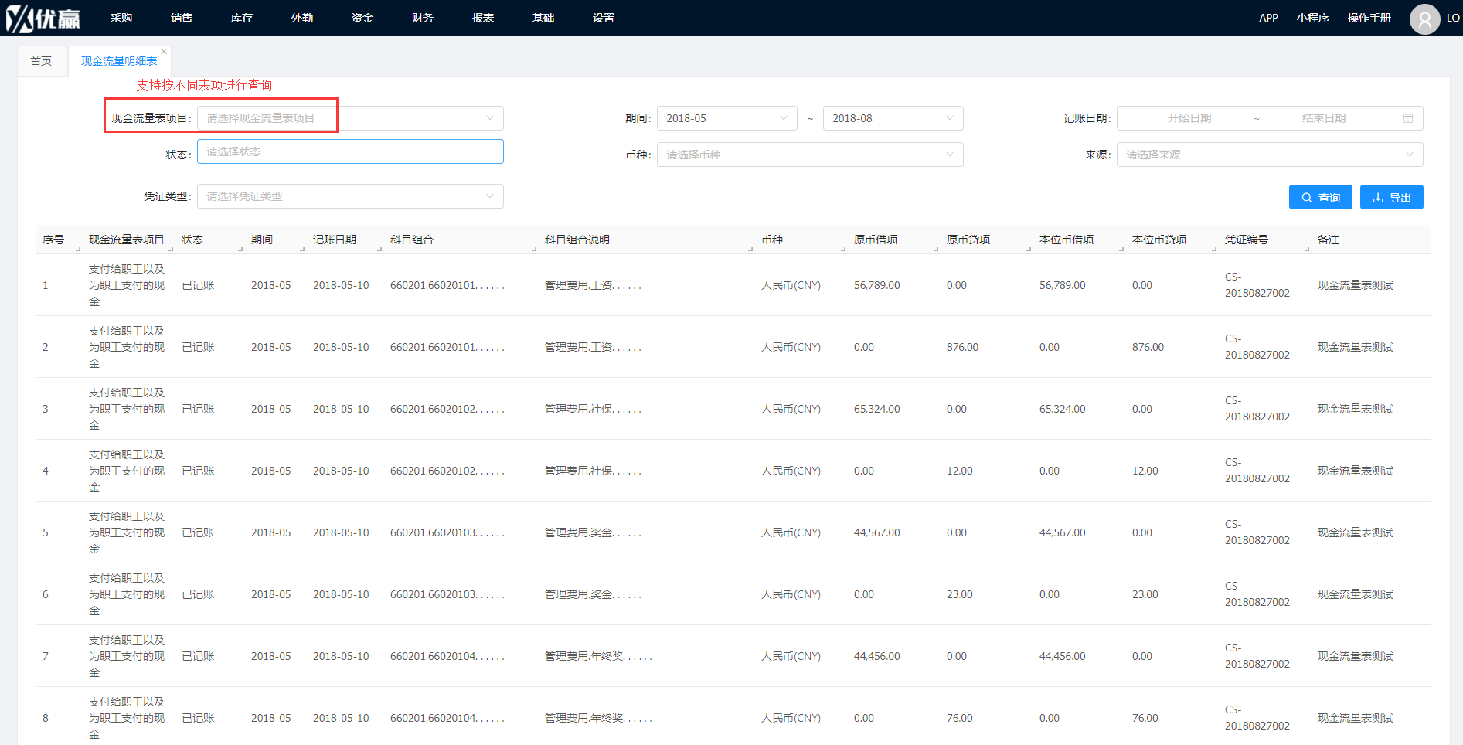Click 660201.66020102 cell in row 4

click(447, 471)
